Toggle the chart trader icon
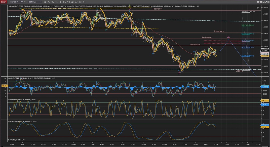The height and width of the screenshot is (147, 270). pos(68,2)
